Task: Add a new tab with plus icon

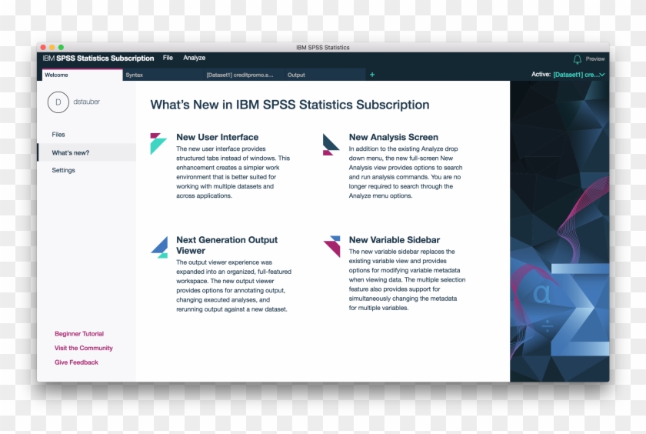Action: click(x=372, y=75)
